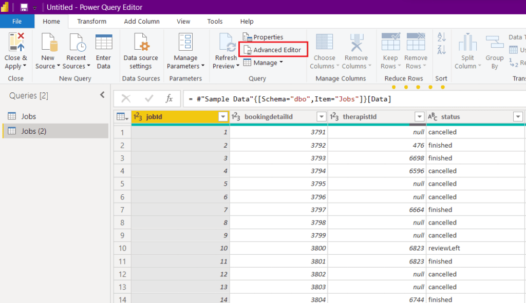Collapse the Queries pane with chevron
Viewport: 526px width, 303px height.
102,95
